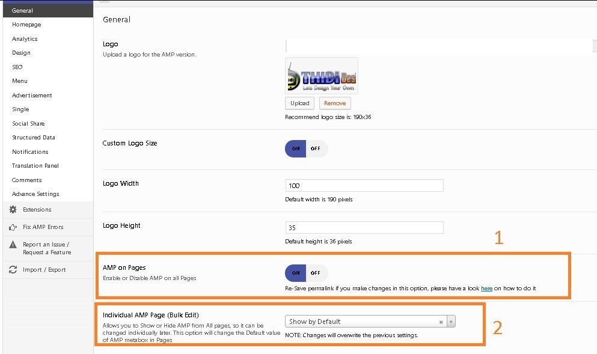597x354 pixels.
Task: Open the Advance Settings section
Action: click(x=35, y=194)
